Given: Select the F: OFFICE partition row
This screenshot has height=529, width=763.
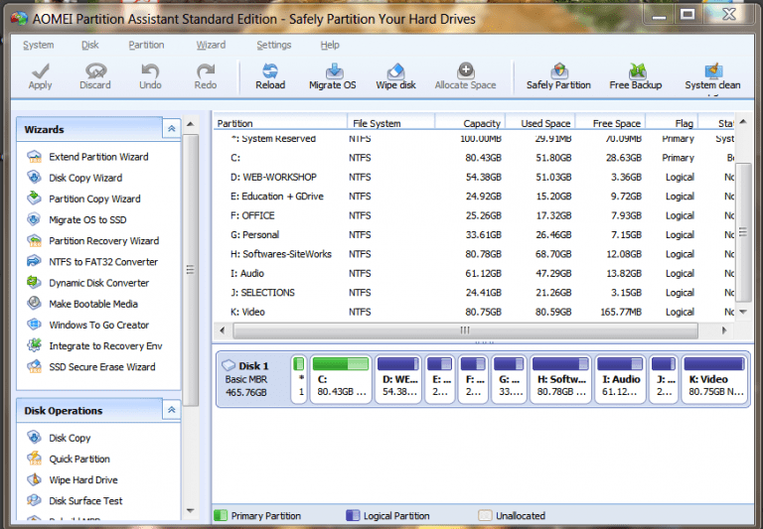Looking at the screenshot, I should 475,215.
